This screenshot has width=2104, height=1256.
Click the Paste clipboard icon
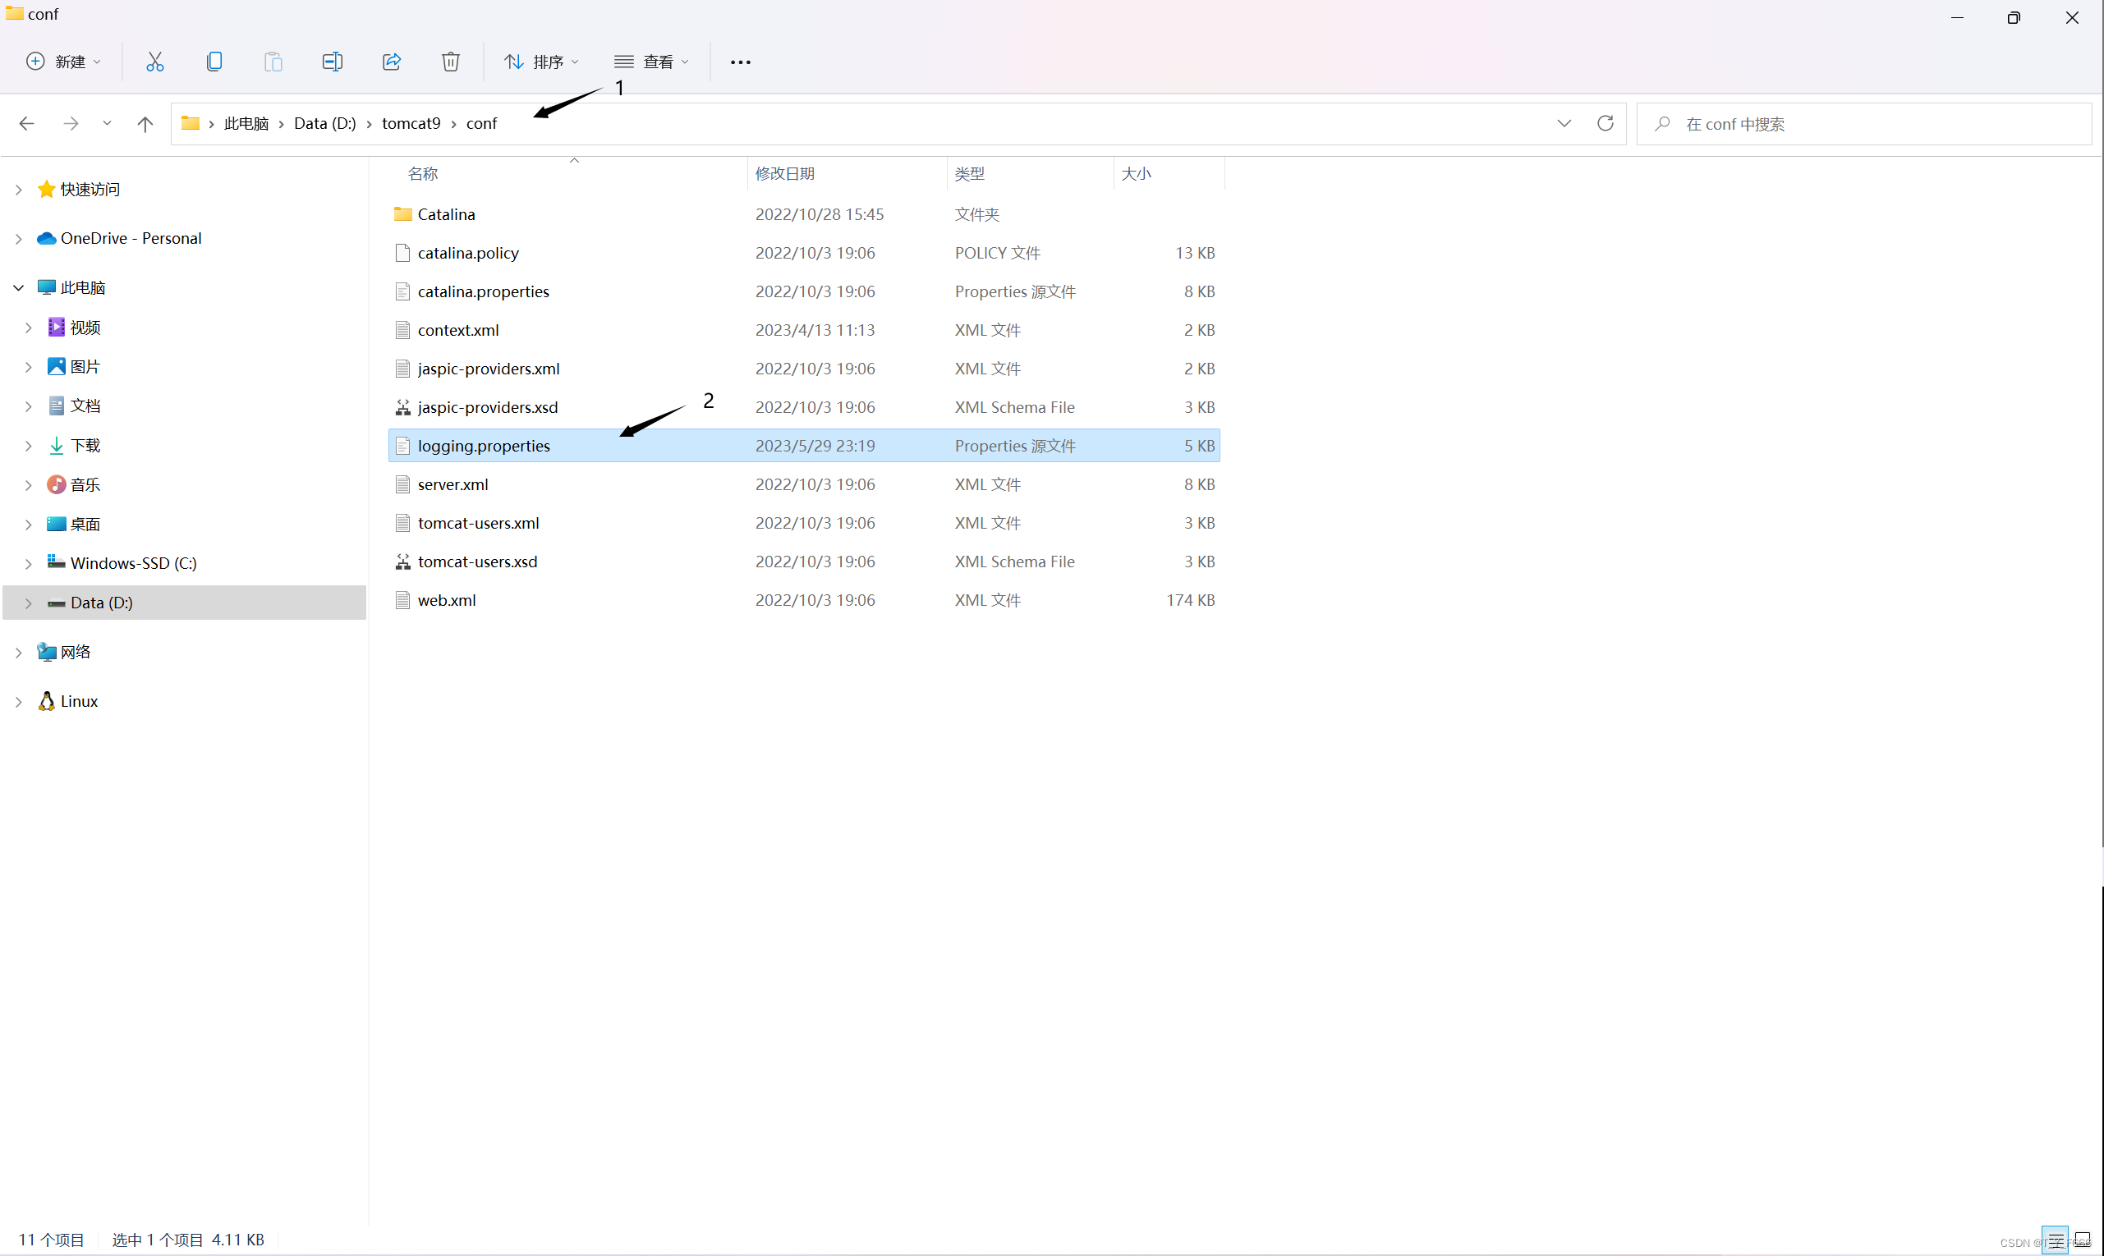pyautogui.click(x=273, y=62)
